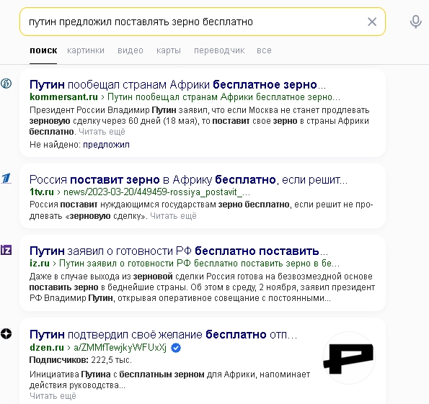
Task: Click the 1tv channel favicon
Action: tap(6, 178)
